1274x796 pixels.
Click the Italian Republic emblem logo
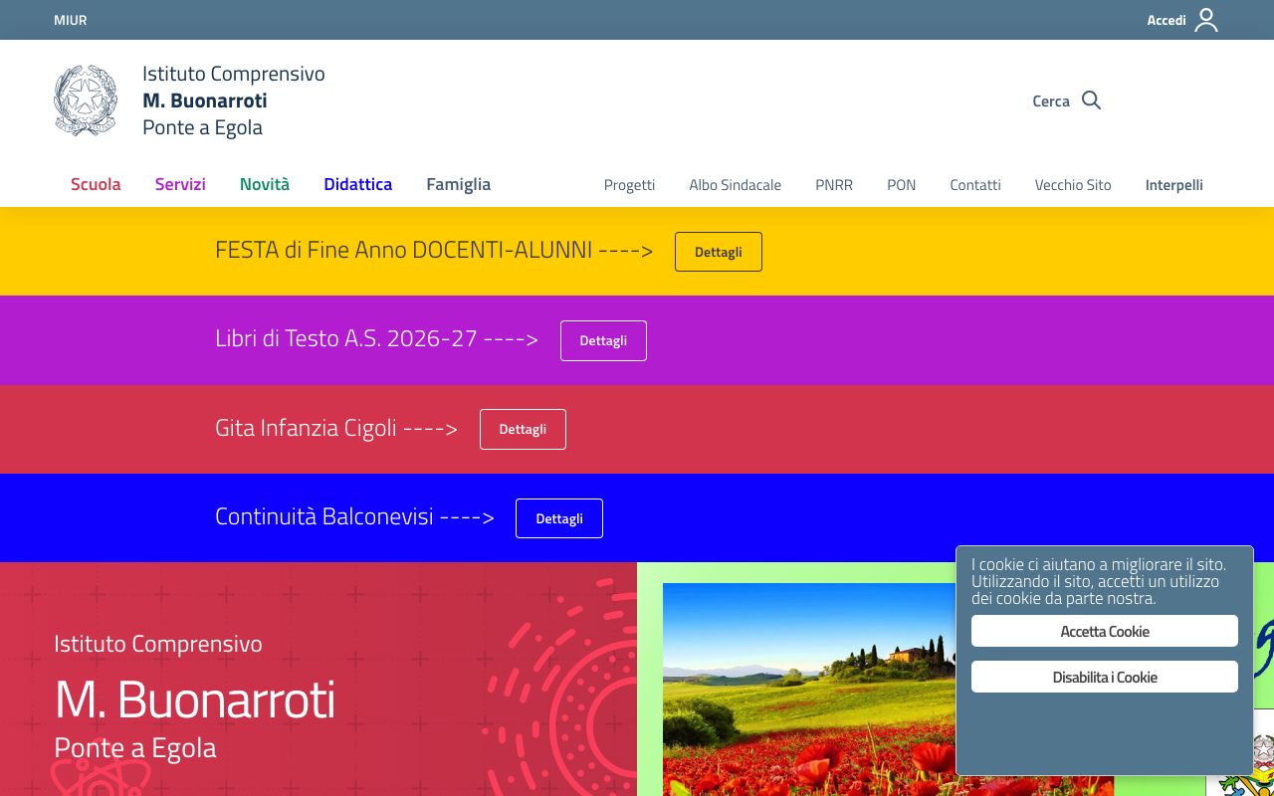point(86,100)
